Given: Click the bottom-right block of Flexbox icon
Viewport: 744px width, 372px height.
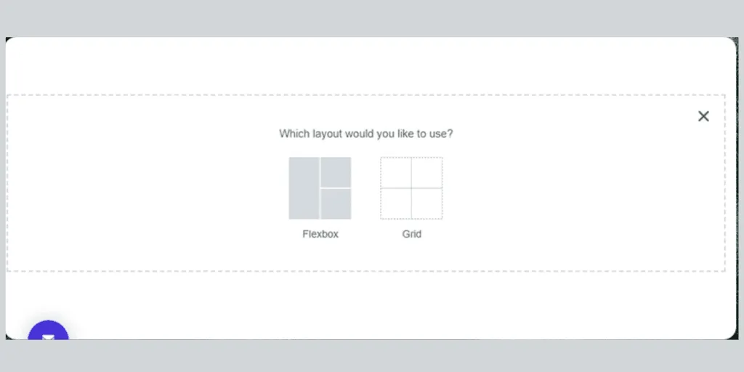Looking at the screenshot, I should tap(336, 204).
